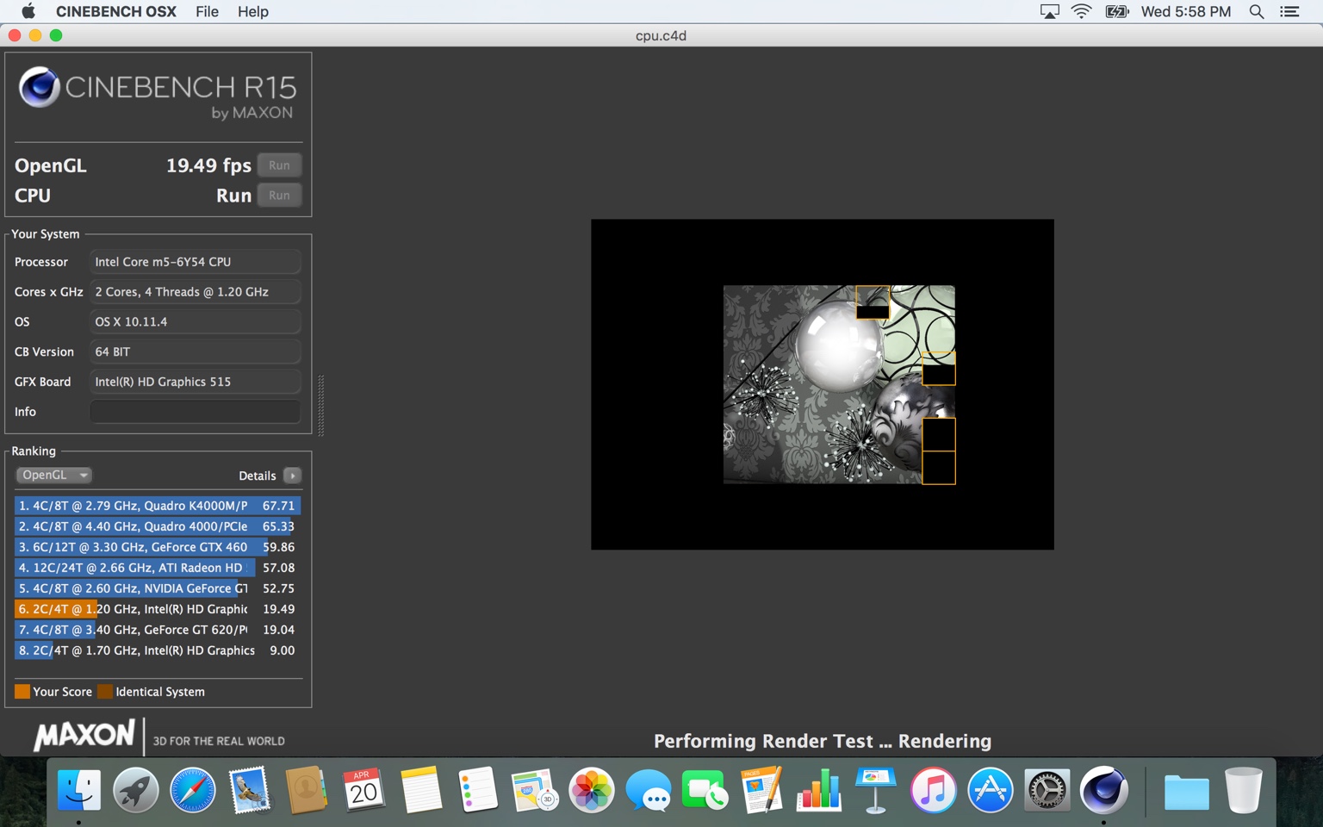The image size is (1323, 827).
Task: Open the OpenGL ranking dropdown
Action: pos(53,475)
